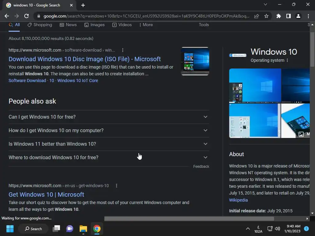Open bottom-left Windows 10 desktop image
This screenshot has height=236, width=315.
coord(255,120)
